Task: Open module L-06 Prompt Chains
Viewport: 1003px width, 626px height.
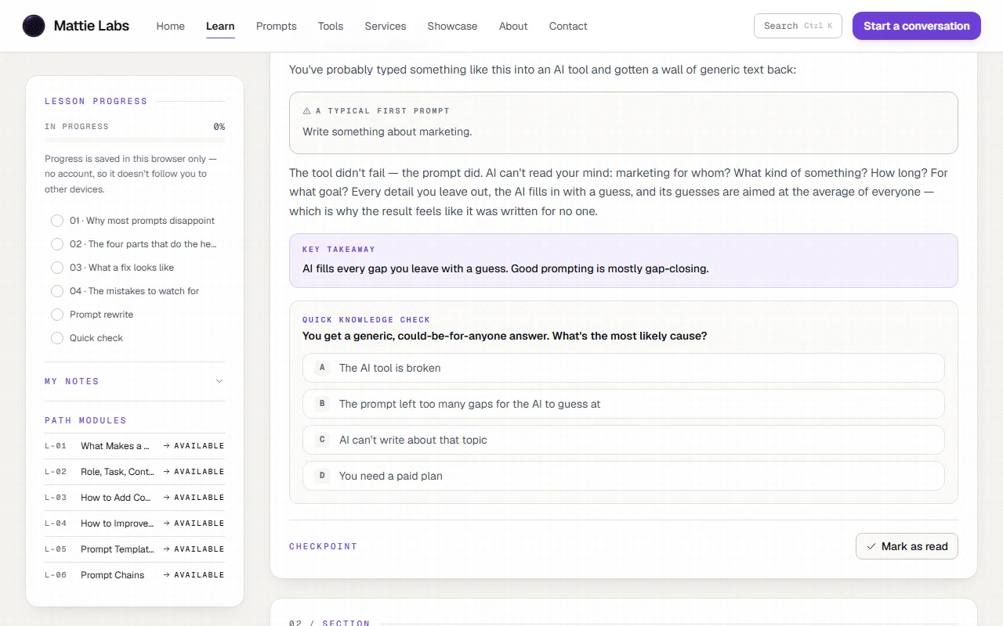Action: click(x=135, y=575)
